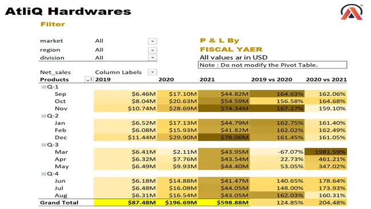Select cell $20.63M for Oct 2020
371x209 pixels.
click(178, 101)
